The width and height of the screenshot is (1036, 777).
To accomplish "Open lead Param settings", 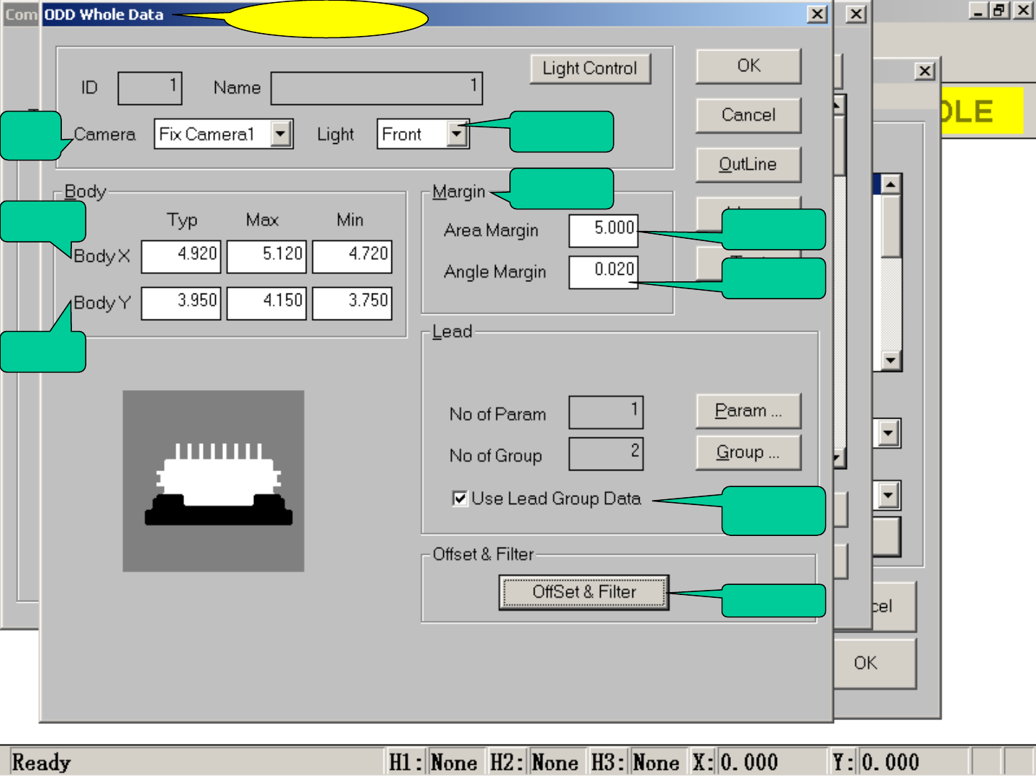I will [748, 411].
